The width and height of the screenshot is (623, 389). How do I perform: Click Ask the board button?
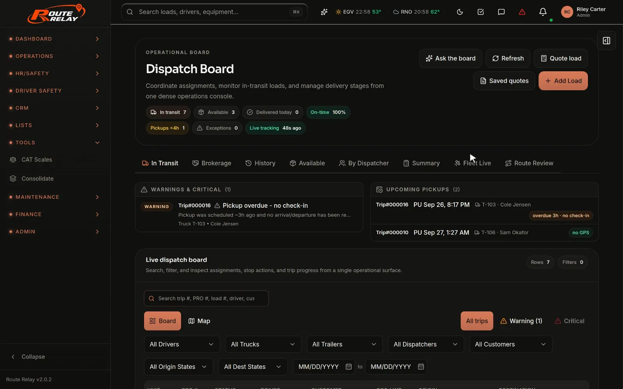point(451,58)
